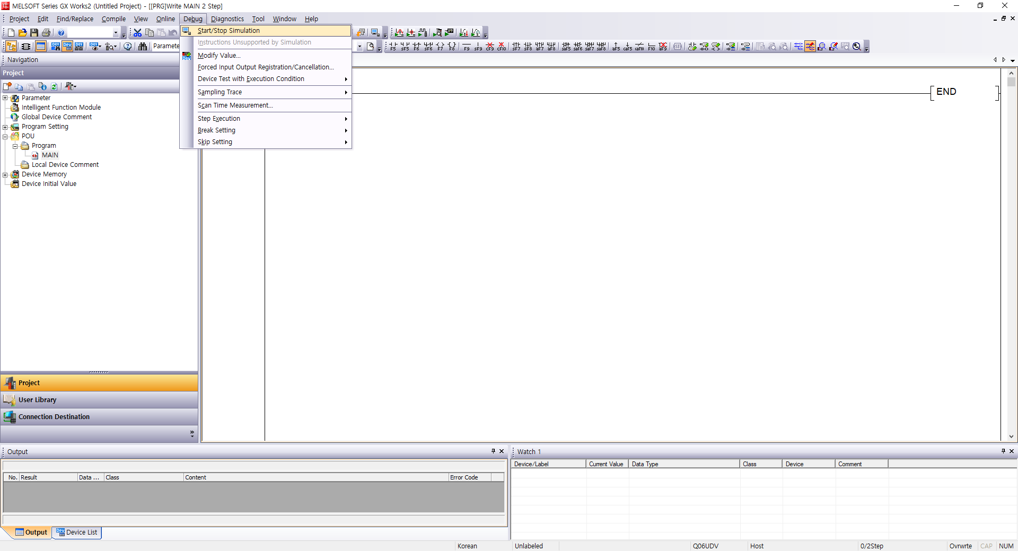
Task: Print using the printer icon
Action: coord(46,33)
